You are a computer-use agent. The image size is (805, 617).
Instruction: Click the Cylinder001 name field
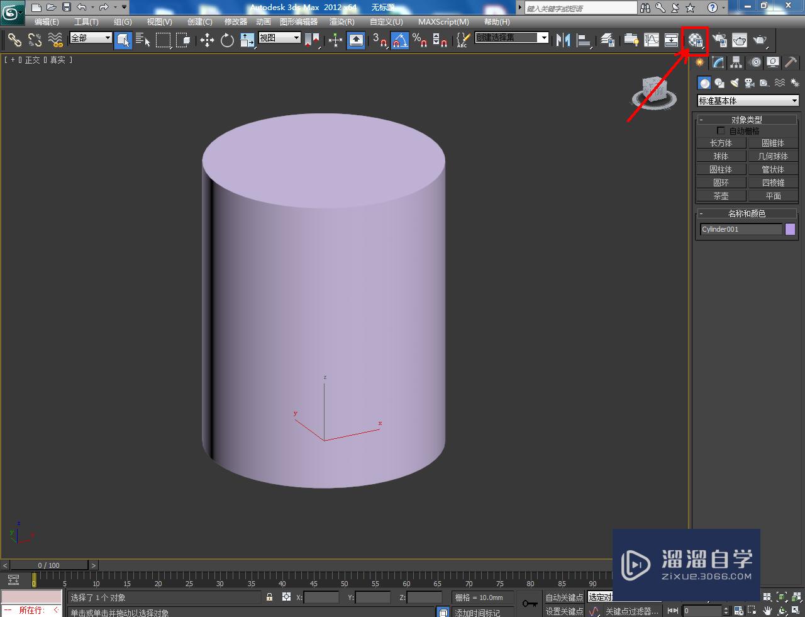coord(741,229)
